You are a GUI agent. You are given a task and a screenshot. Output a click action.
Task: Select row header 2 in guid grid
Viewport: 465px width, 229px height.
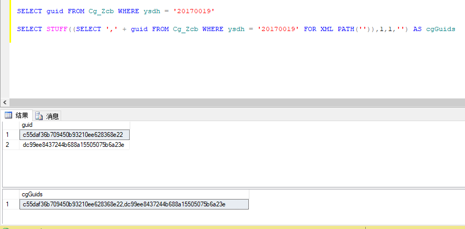point(11,145)
